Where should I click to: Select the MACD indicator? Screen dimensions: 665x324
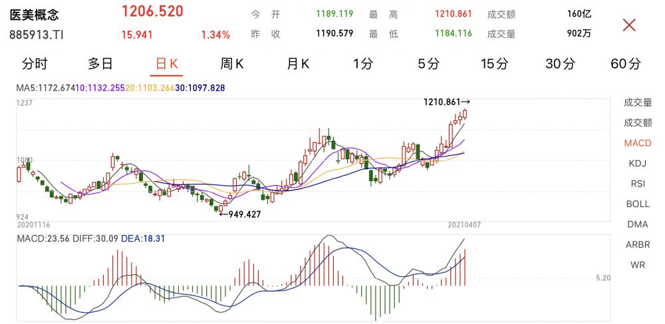click(x=638, y=143)
